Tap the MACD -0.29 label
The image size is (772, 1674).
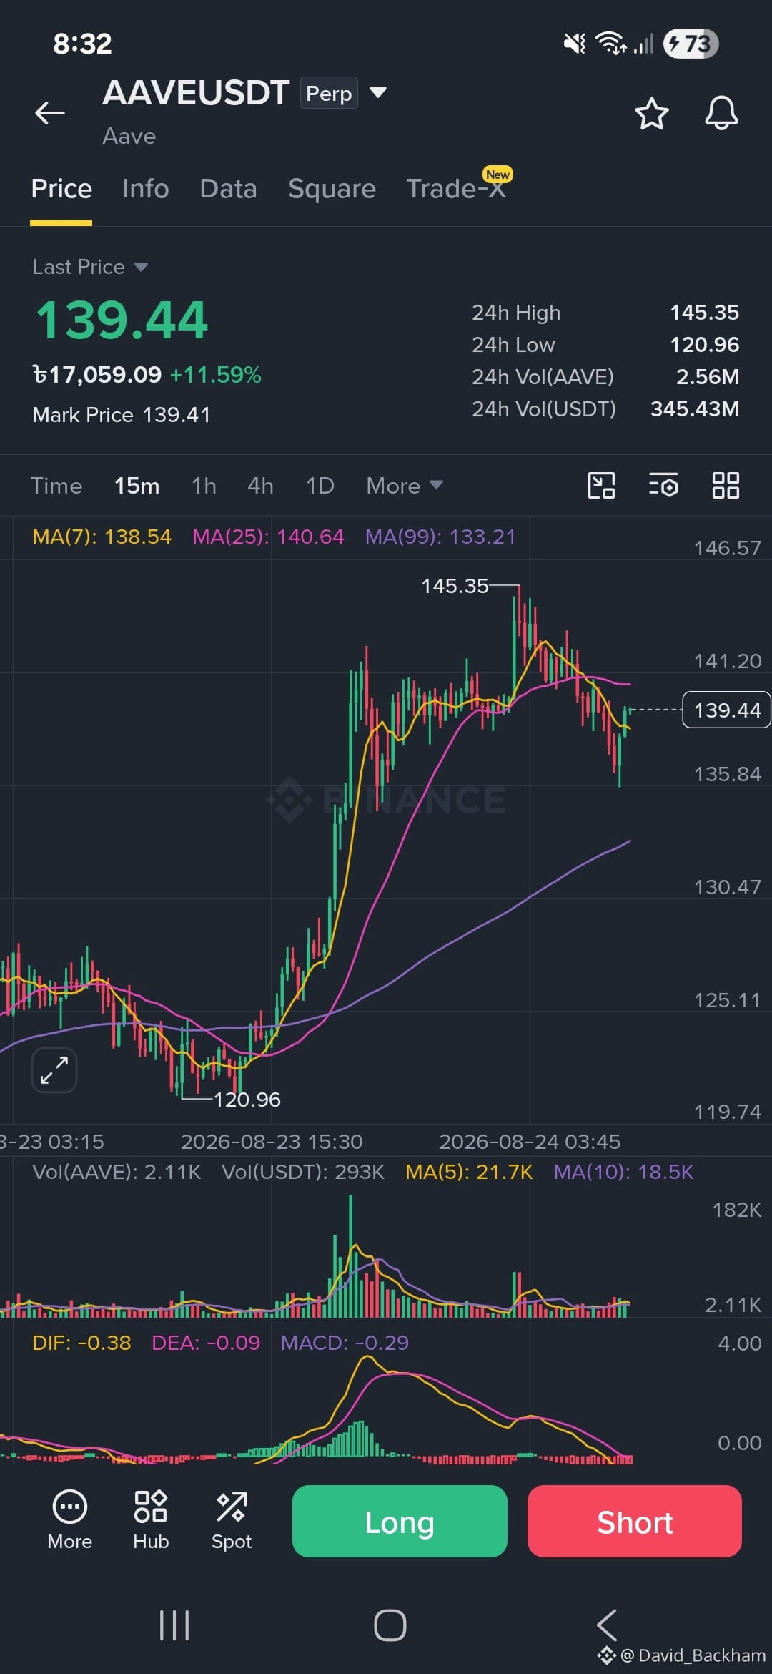345,1343
